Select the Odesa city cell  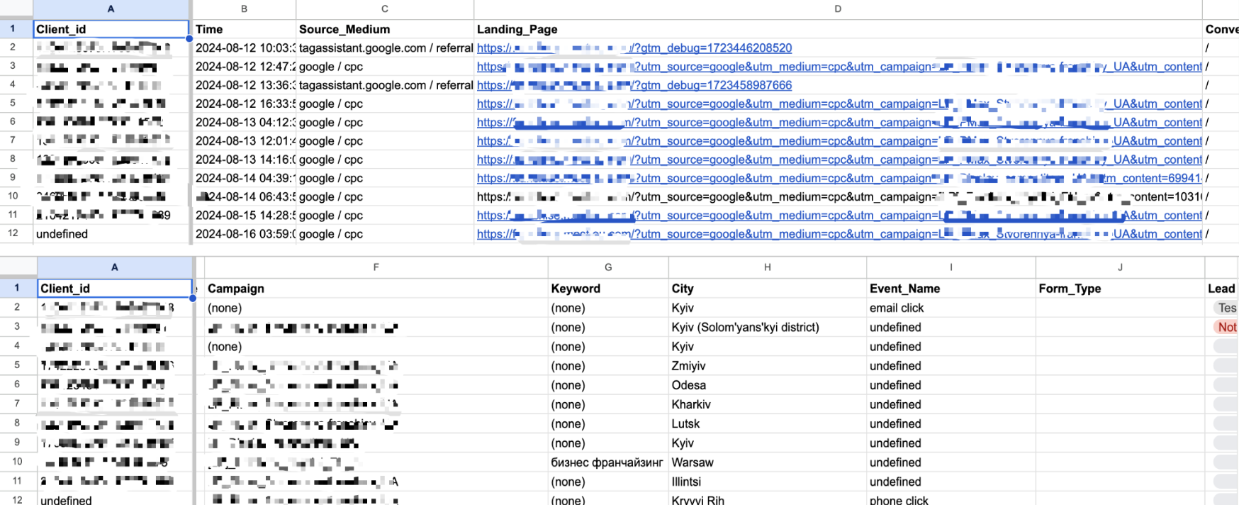[x=767, y=384]
